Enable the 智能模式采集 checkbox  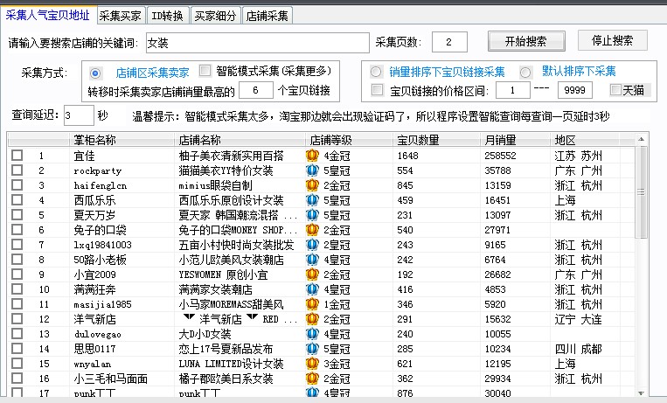pyautogui.click(x=205, y=71)
